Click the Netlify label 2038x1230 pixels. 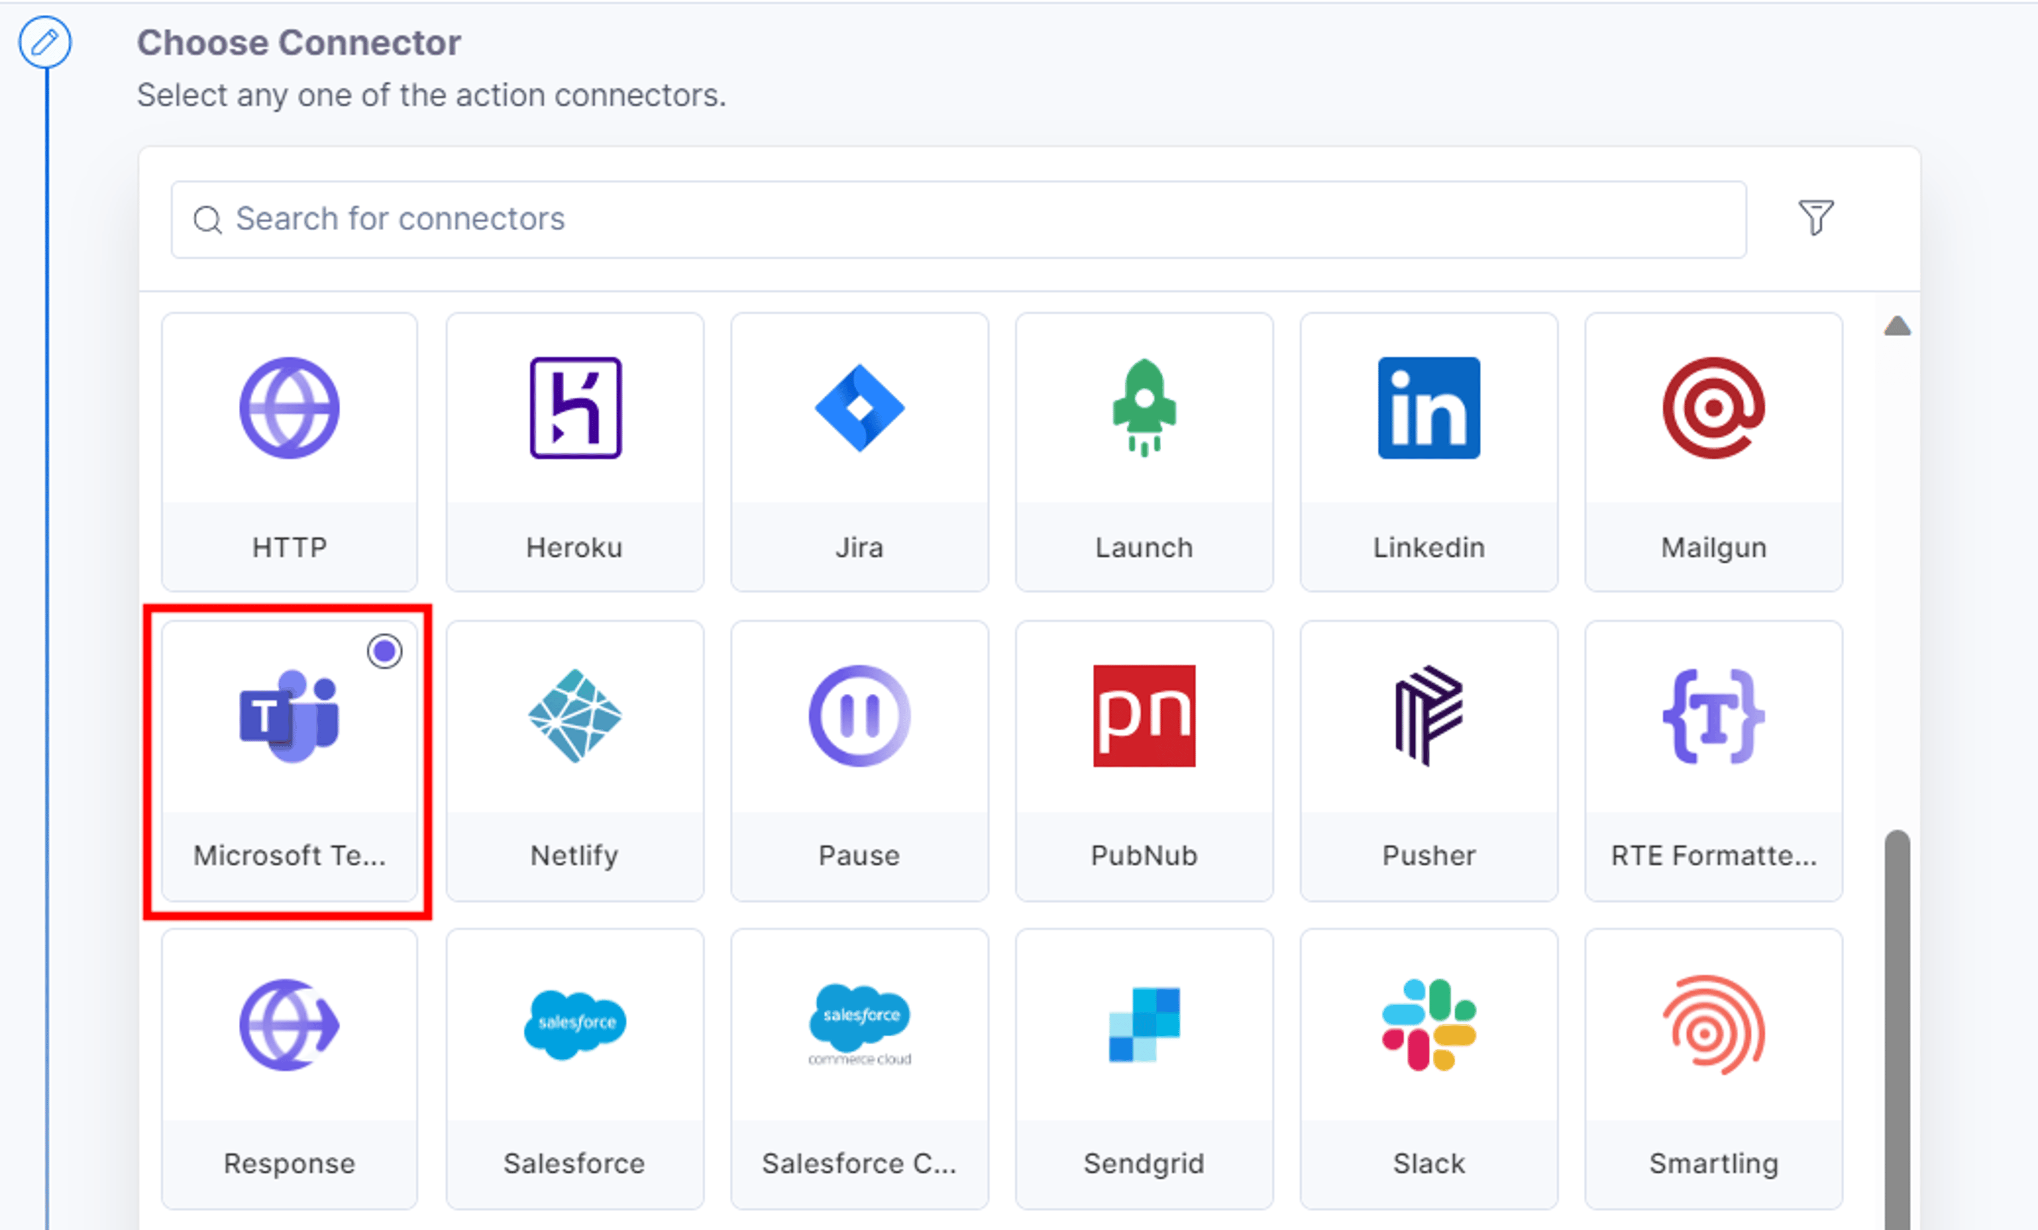point(575,857)
